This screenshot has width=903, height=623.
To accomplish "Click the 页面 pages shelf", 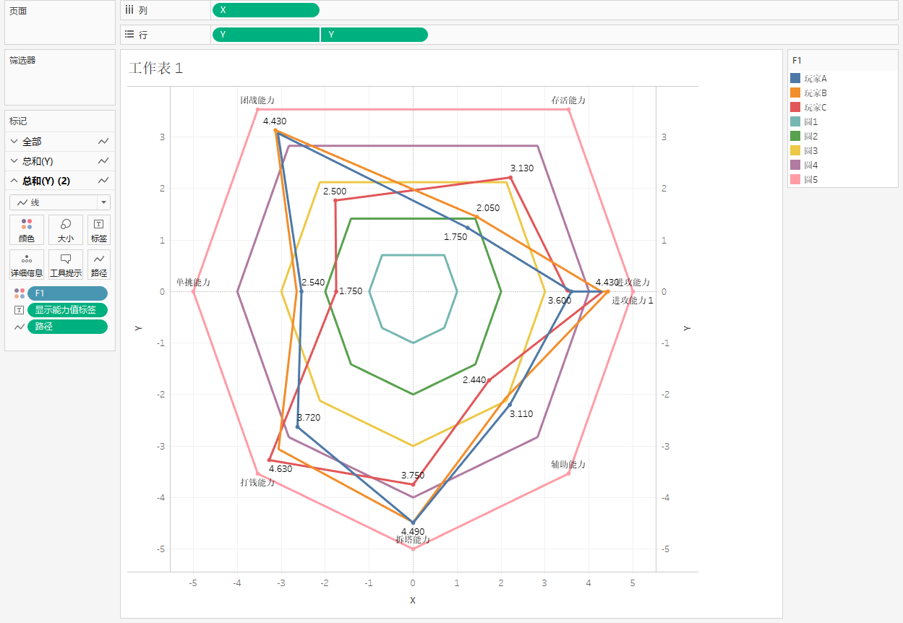I will click(60, 22).
